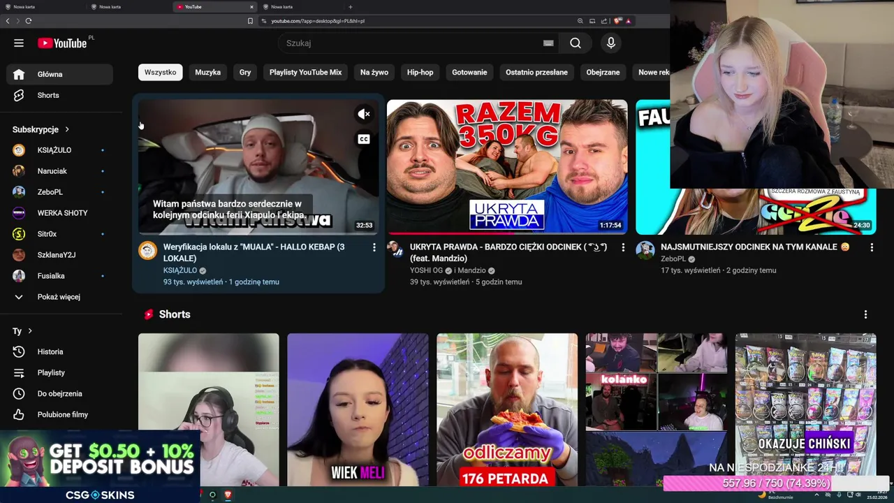Screen dimensions: 894x503
Task: Open Polubione filmy liked videos
Action: tap(59, 414)
